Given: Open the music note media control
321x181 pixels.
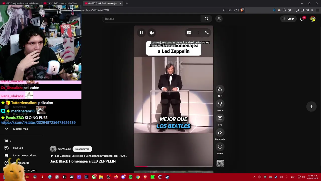Looking at the screenshot, I should click(297, 10).
